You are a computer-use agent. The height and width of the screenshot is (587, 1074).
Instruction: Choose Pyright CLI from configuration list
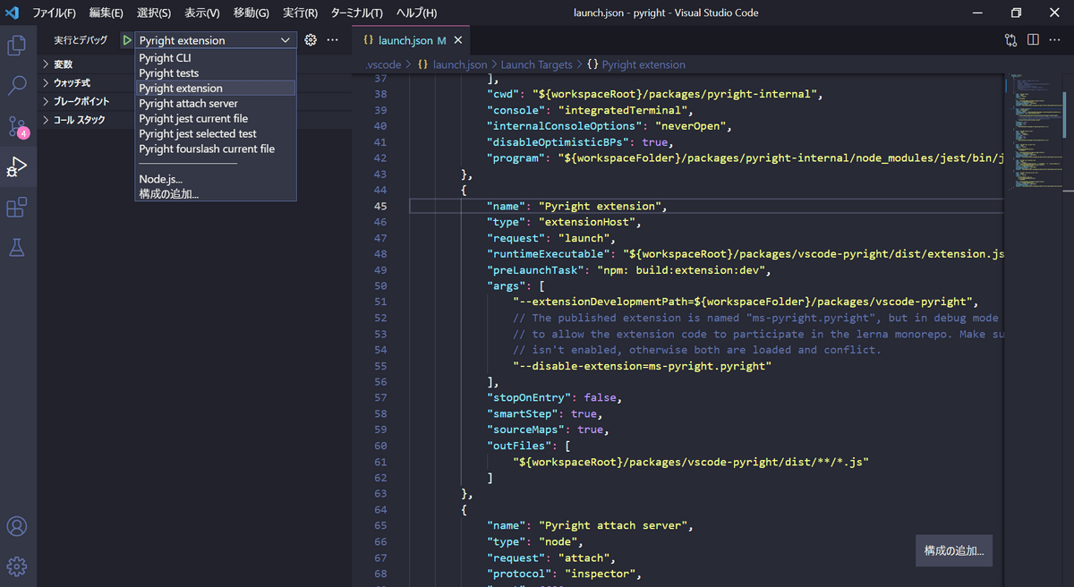point(216,58)
